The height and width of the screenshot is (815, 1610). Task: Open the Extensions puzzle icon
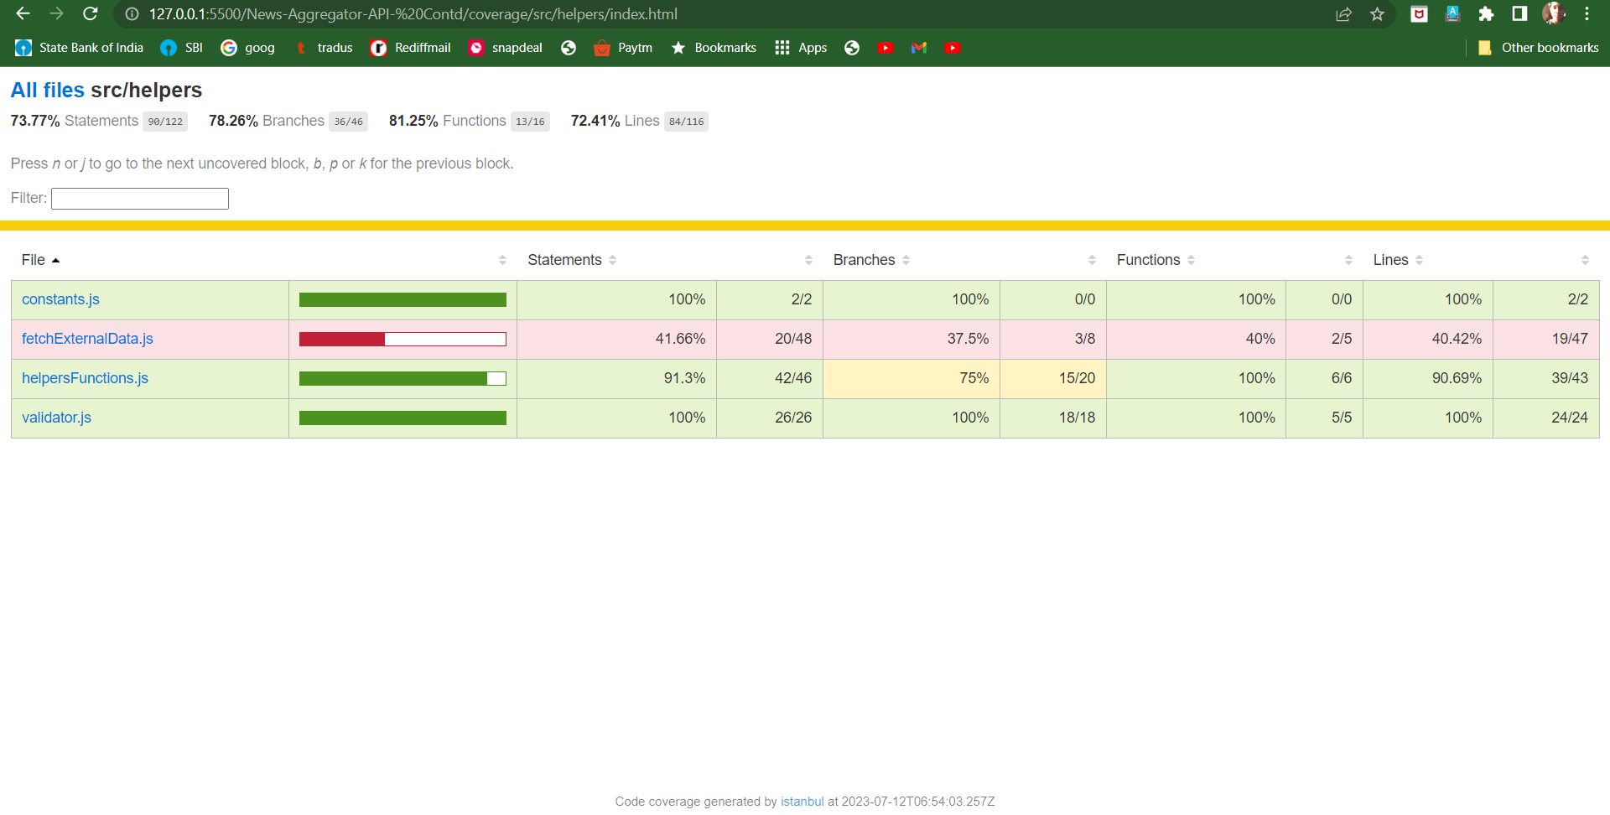point(1486,13)
